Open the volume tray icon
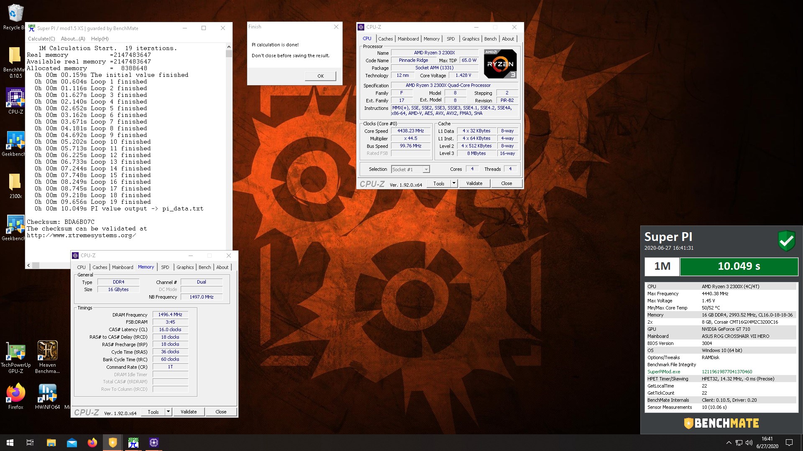 coord(749,443)
